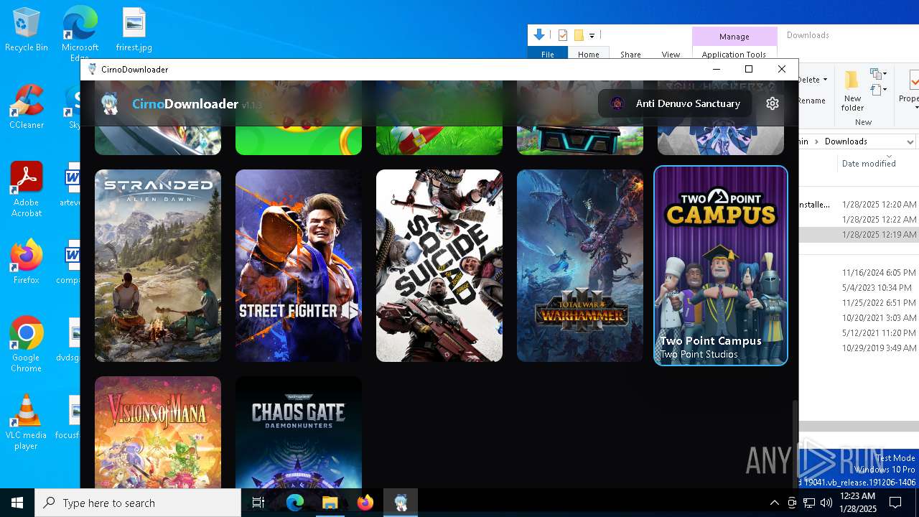This screenshot has height=517, width=919.
Task: Select the Microsoft Edge desktop shortcut
Action: pos(80,33)
